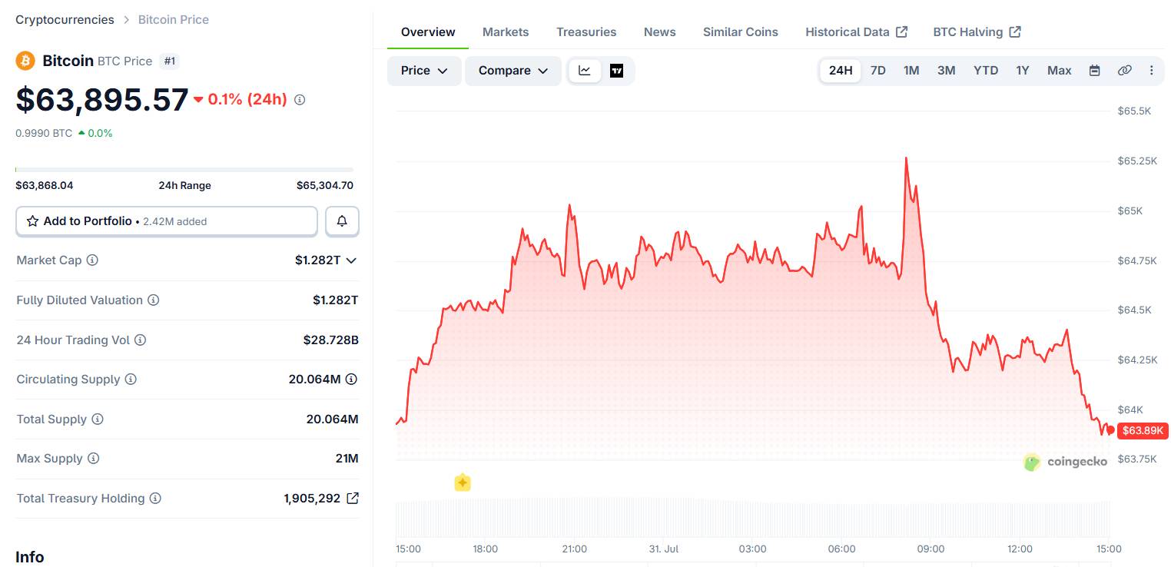The height and width of the screenshot is (567, 1171).
Task: Click the $63,895.57 price text
Action: pos(102,100)
